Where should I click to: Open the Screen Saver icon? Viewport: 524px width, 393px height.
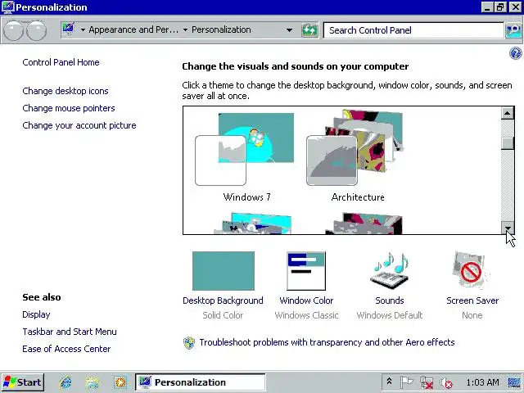(x=472, y=270)
